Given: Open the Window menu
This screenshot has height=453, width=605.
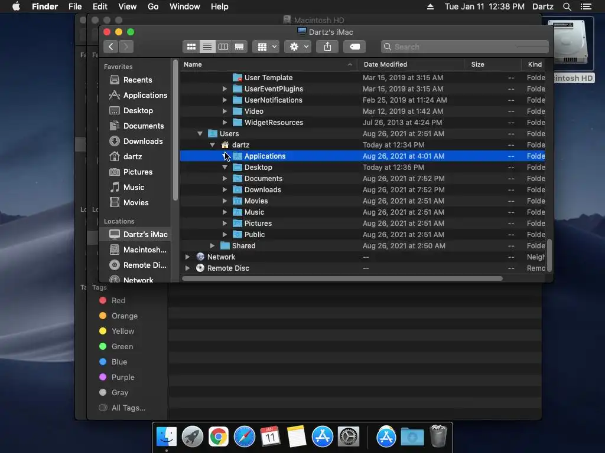Looking at the screenshot, I should (x=185, y=6).
